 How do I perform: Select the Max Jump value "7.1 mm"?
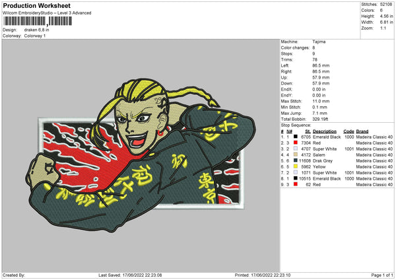(319, 113)
